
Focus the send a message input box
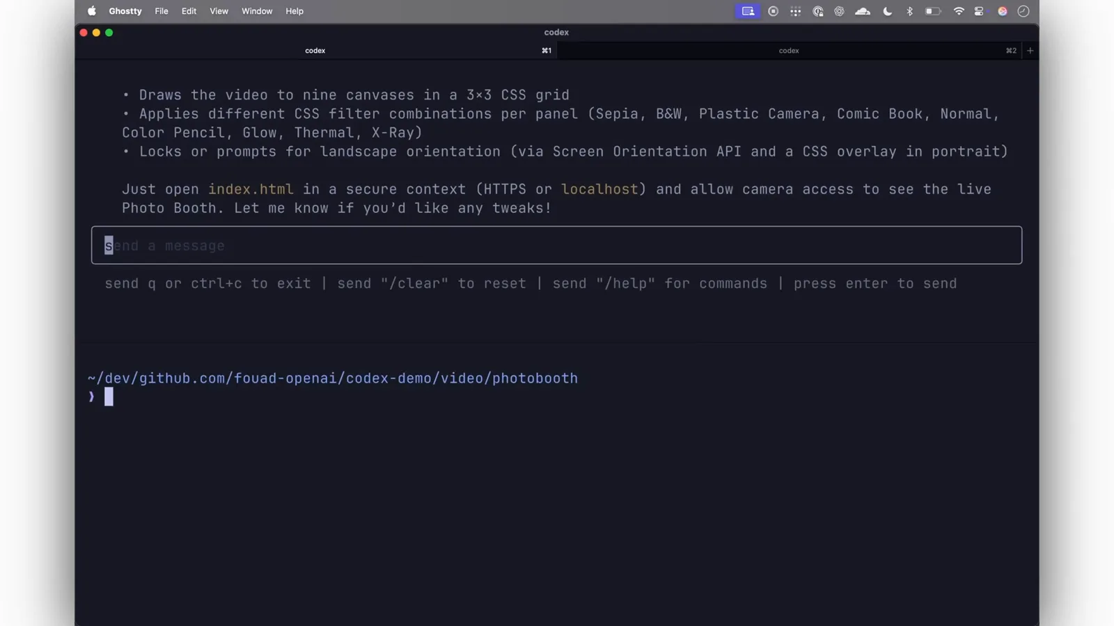coord(557,245)
